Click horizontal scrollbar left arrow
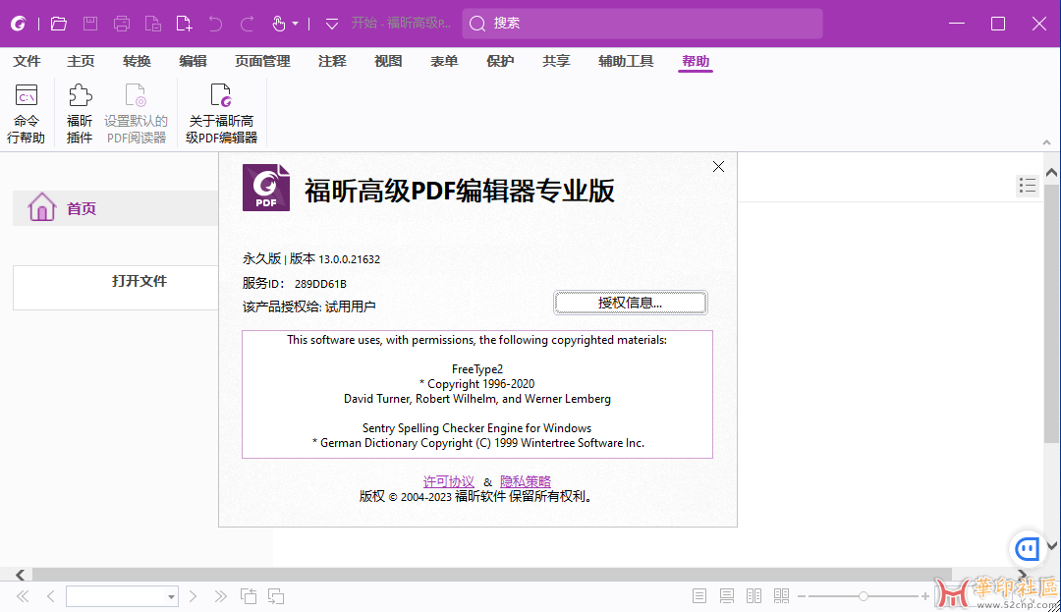 pos(21,575)
